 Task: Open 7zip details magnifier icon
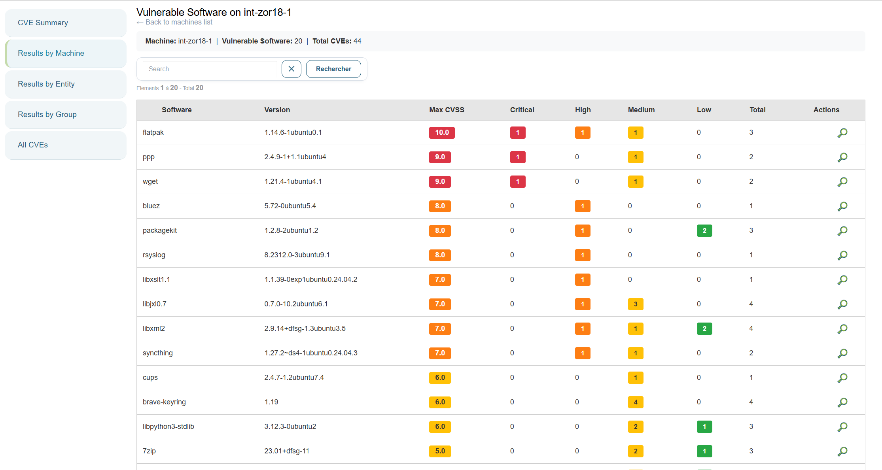(x=842, y=451)
